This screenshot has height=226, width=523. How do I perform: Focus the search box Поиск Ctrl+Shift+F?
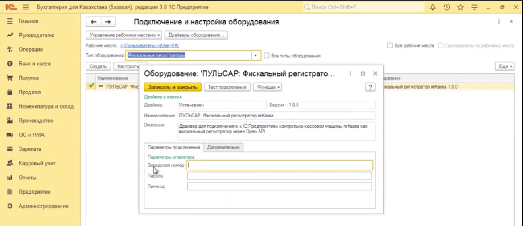(x=363, y=7)
